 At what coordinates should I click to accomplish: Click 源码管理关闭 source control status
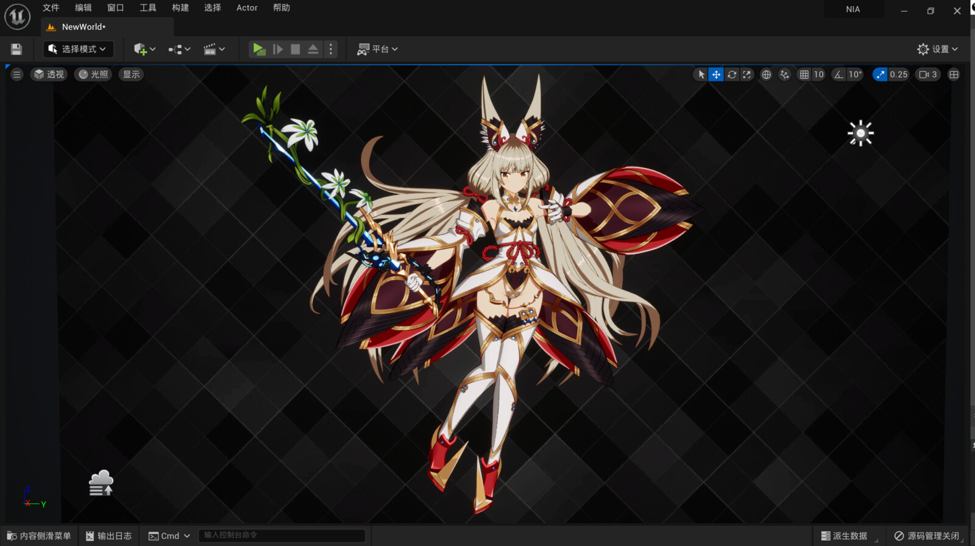pyautogui.click(x=927, y=536)
